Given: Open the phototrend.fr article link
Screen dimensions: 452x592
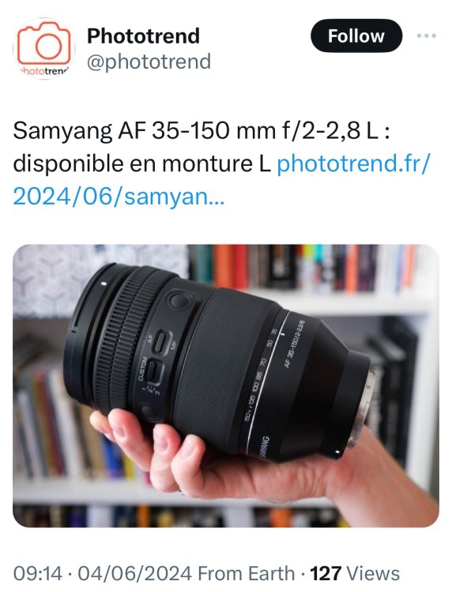Looking at the screenshot, I should (x=354, y=163).
